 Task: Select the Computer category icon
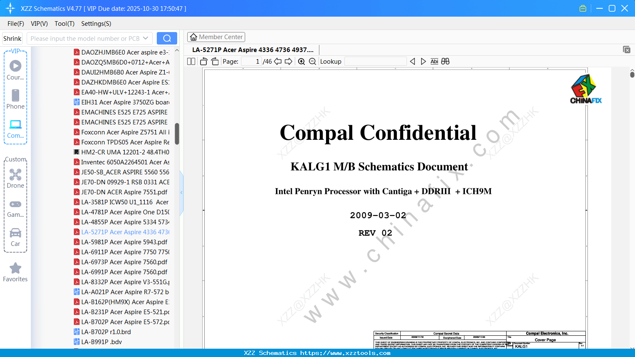point(15,129)
